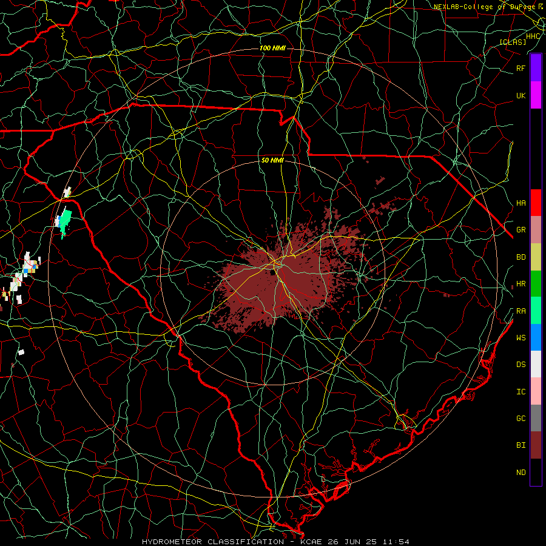Screen dimensions: 546x546
Task: Click the HA red legend swatch
Action: point(536,203)
